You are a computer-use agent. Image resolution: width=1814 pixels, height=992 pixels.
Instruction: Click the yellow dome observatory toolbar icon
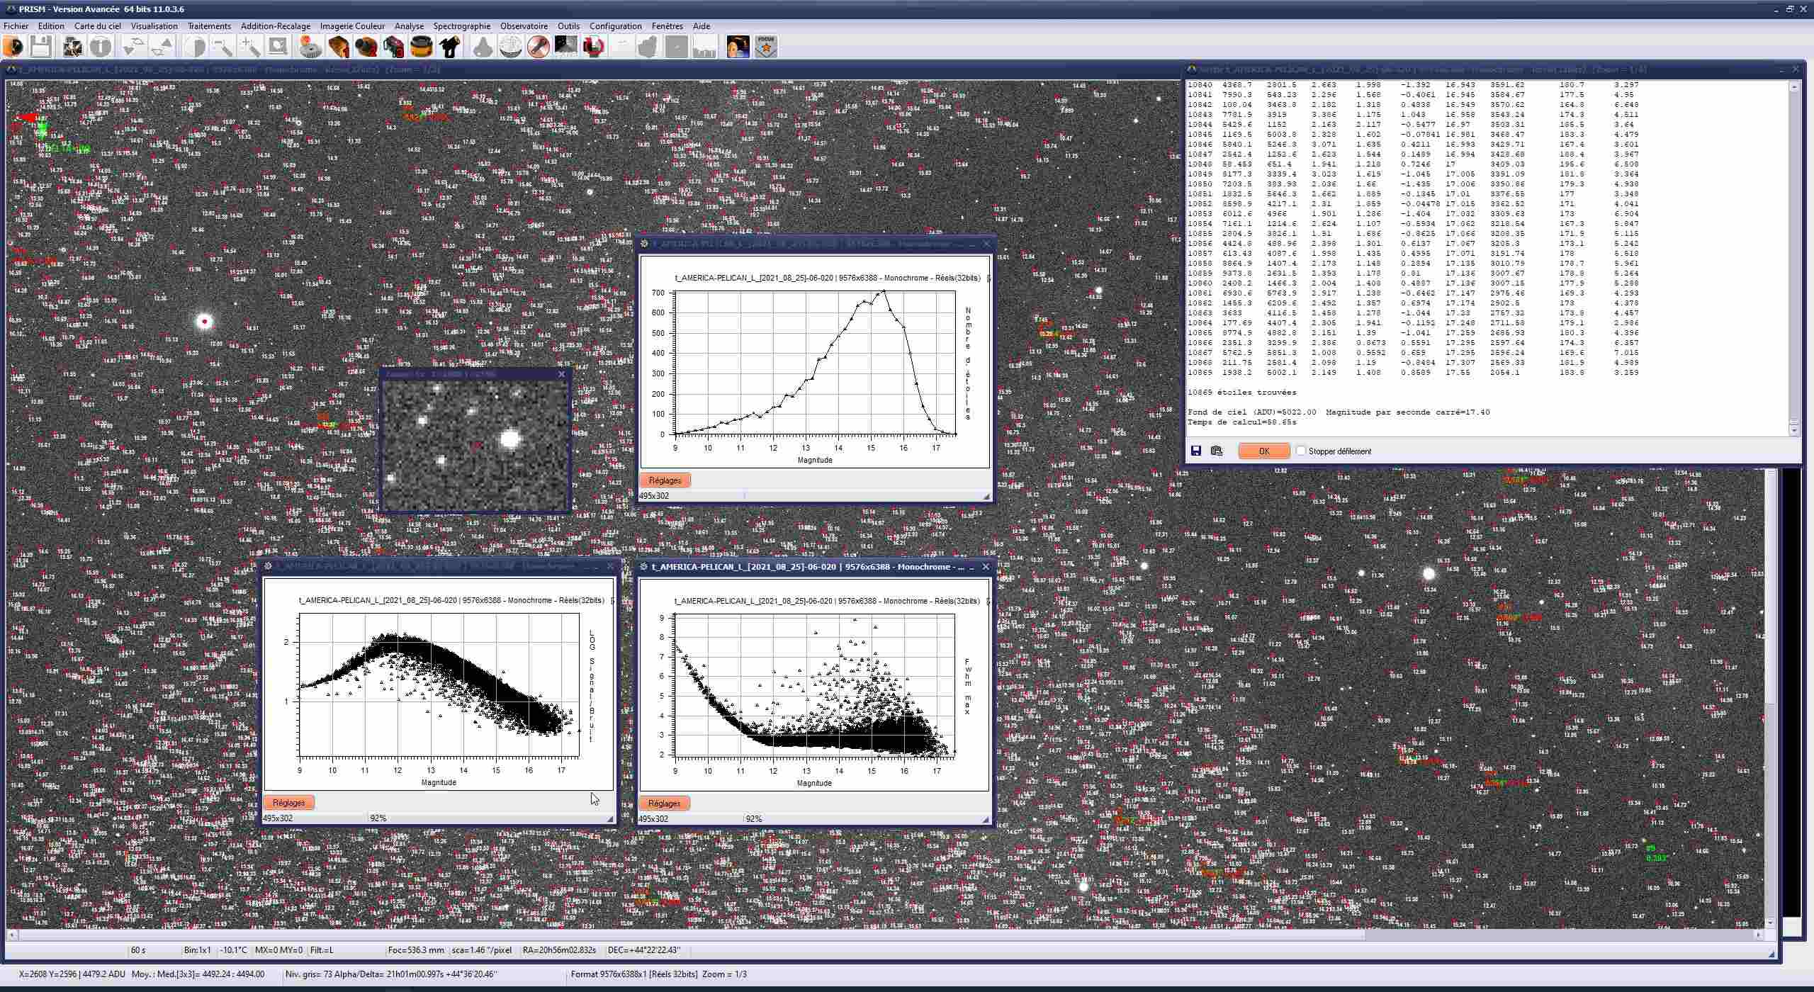[x=422, y=47]
